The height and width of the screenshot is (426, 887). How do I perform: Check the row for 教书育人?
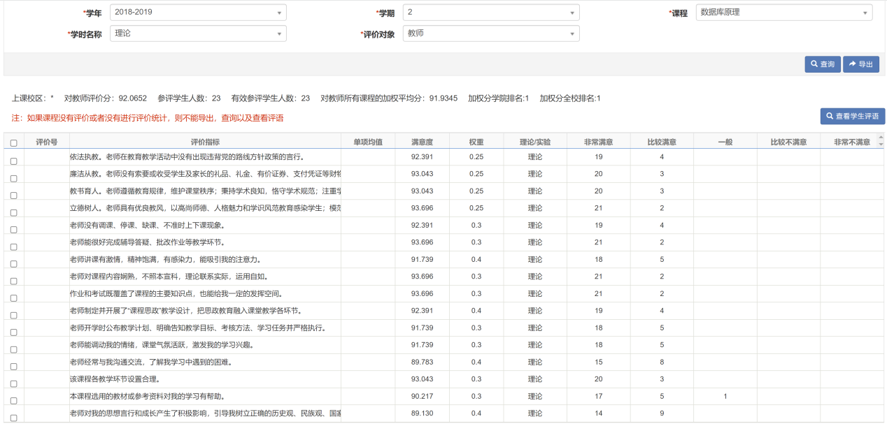click(x=13, y=195)
